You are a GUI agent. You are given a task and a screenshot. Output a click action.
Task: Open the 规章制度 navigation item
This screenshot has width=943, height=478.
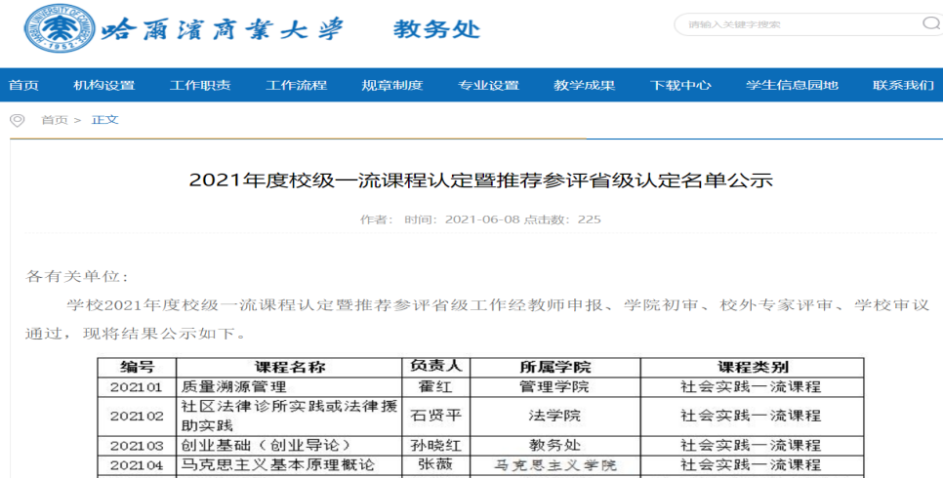pyautogui.click(x=391, y=85)
